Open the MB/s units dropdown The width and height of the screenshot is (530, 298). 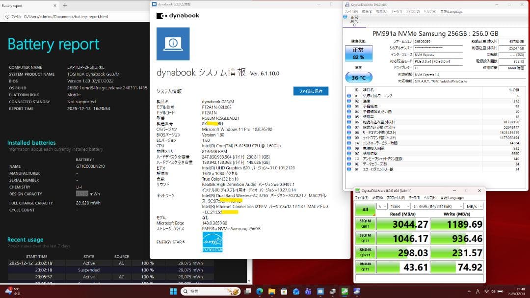point(474,206)
